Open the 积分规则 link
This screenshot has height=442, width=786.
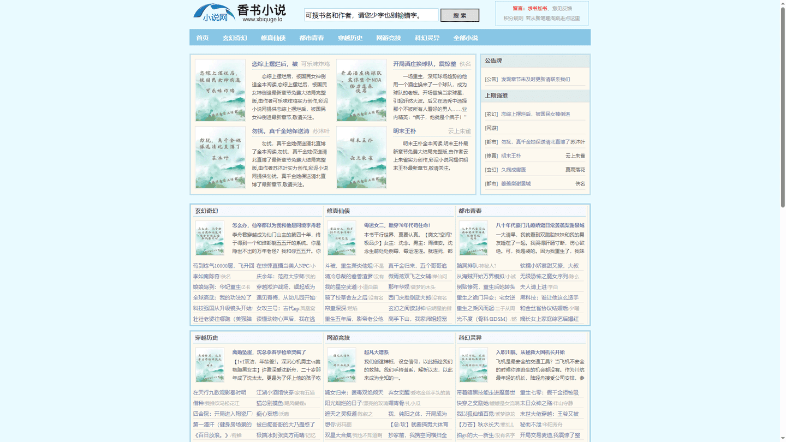pos(513,19)
